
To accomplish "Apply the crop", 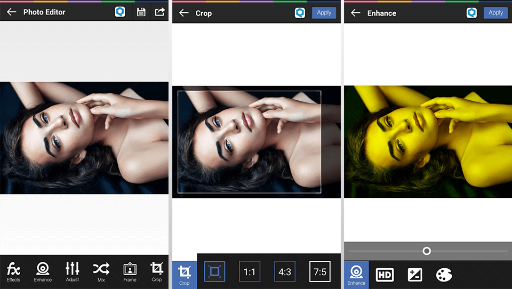I will (x=324, y=13).
